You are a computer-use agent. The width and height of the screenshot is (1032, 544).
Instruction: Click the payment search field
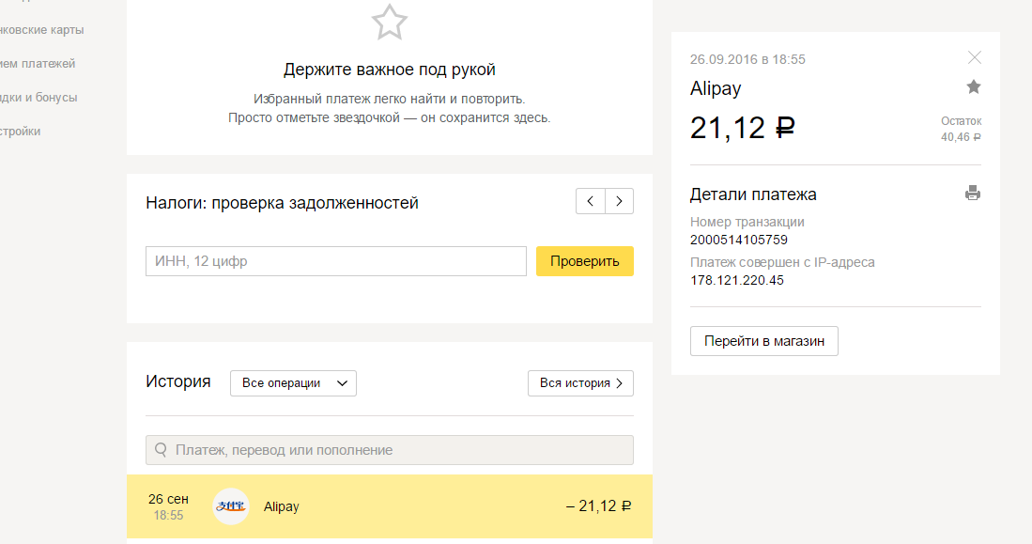(390, 450)
